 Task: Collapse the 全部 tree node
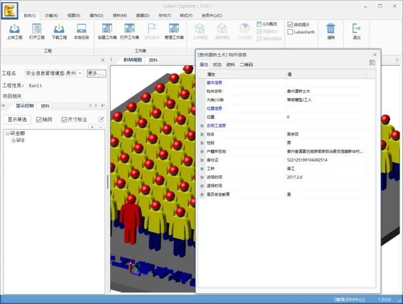[x=7, y=133]
